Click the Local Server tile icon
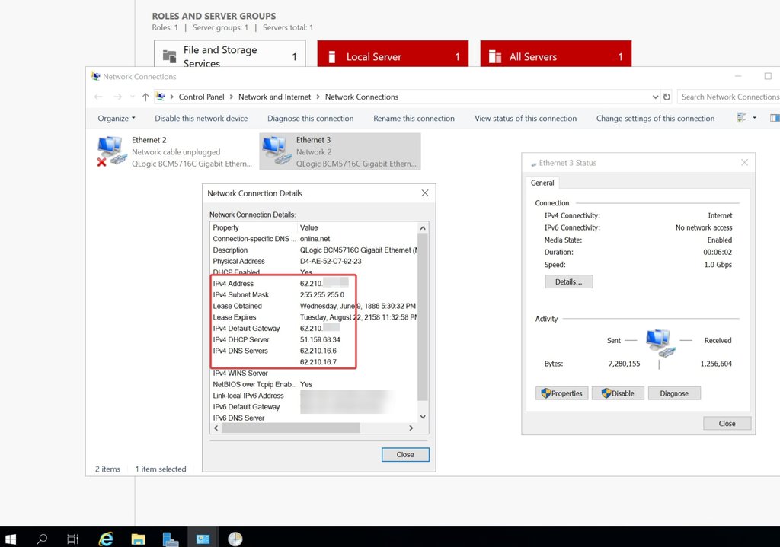The width and height of the screenshot is (780, 547). [x=332, y=56]
